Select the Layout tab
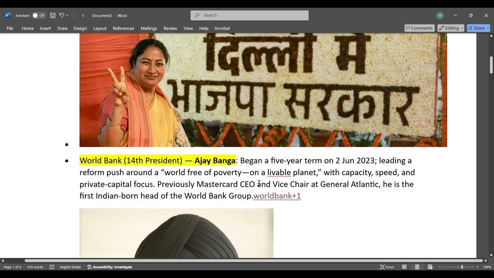This screenshot has height=278, width=494. point(100,28)
